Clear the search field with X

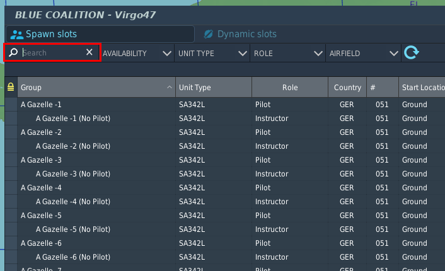pos(90,52)
